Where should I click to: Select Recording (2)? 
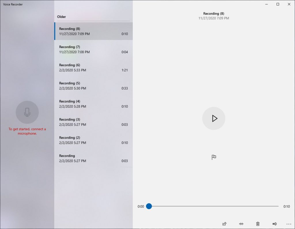click(92, 140)
